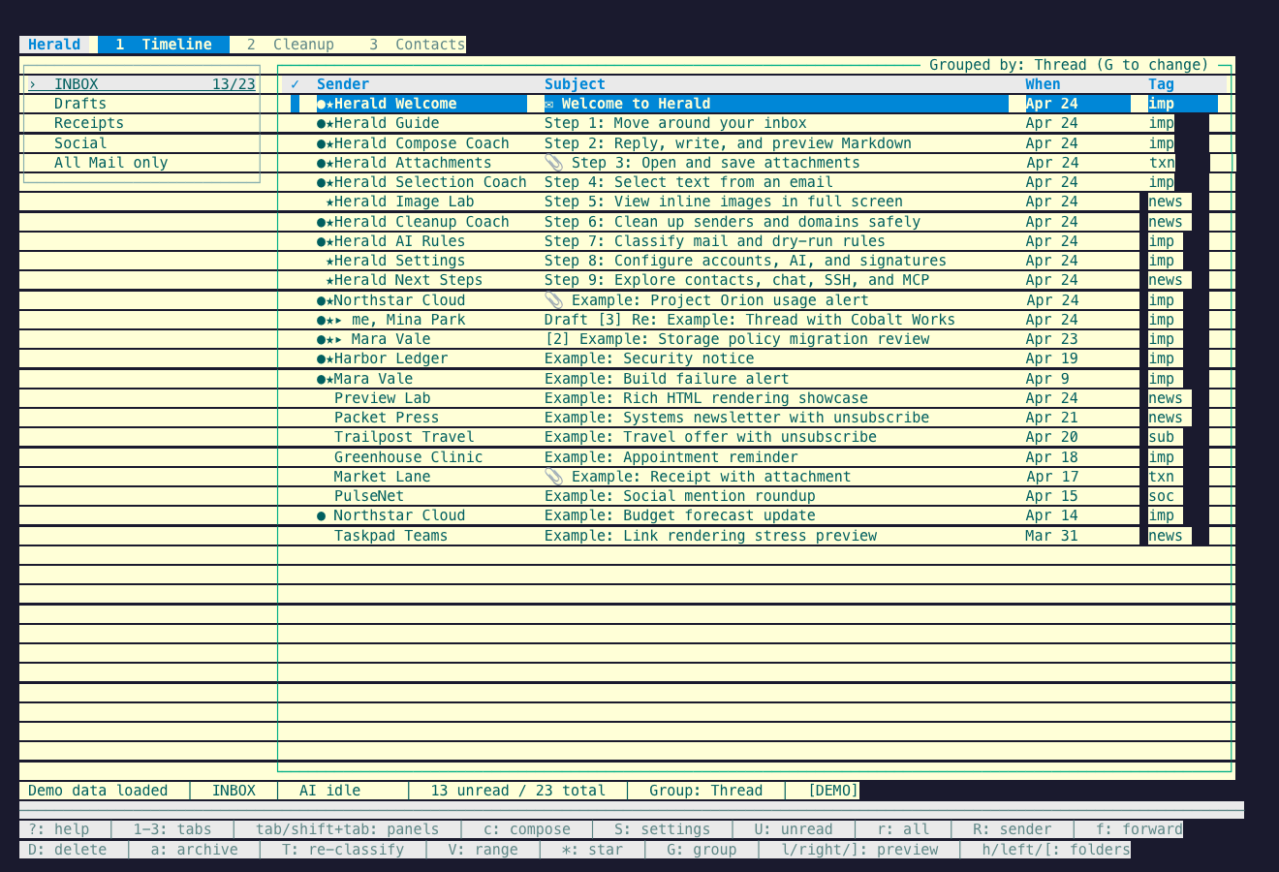This screenshot has width=1279, height=872.
Task: Open the Receipts folder
Action: pyautogui.click(x=89, y=123)
